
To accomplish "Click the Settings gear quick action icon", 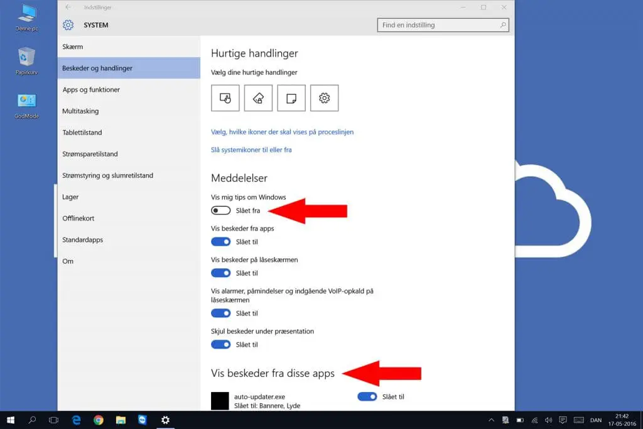I will [325, 98].
